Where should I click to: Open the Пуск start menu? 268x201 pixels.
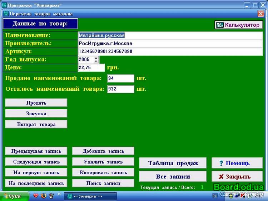point(12,196)
